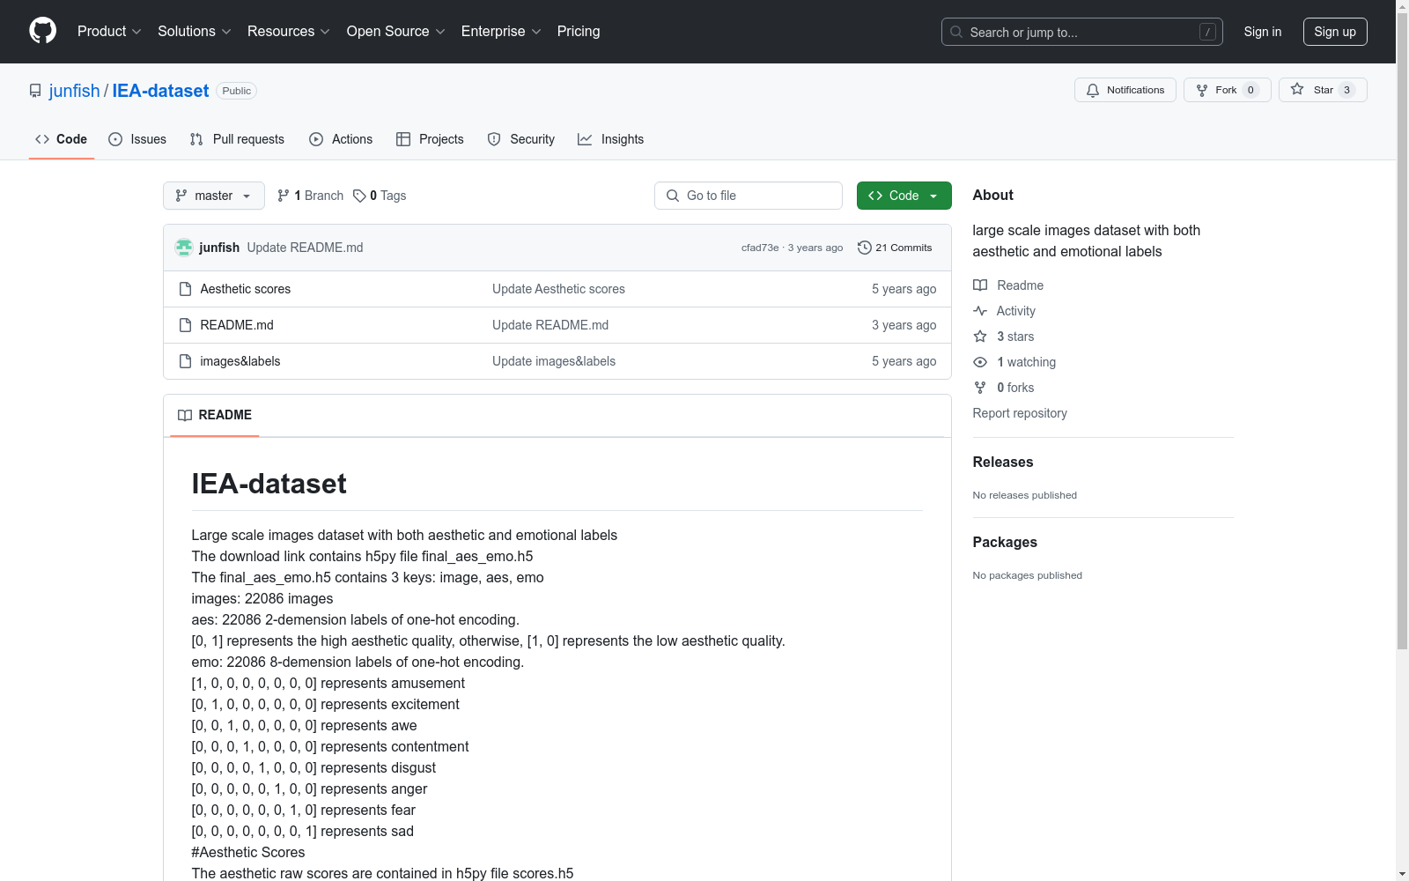The height and width of the screenshot is (881, 1409).
Task: Switch to the Issues tab
Action: point(137,139)
